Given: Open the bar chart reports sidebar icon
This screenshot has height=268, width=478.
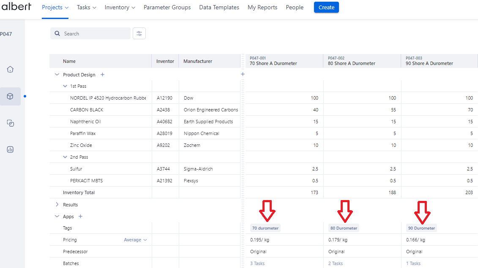Looking at the screenshot, I should click(x=11, y=149).
